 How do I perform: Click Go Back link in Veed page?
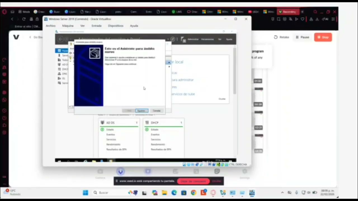[36, 37]
